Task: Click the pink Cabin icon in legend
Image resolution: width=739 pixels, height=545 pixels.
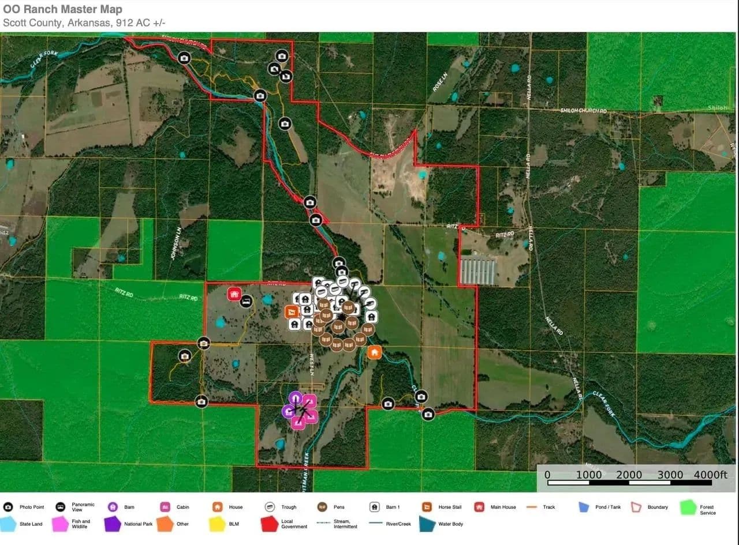Action: [165, 507]
